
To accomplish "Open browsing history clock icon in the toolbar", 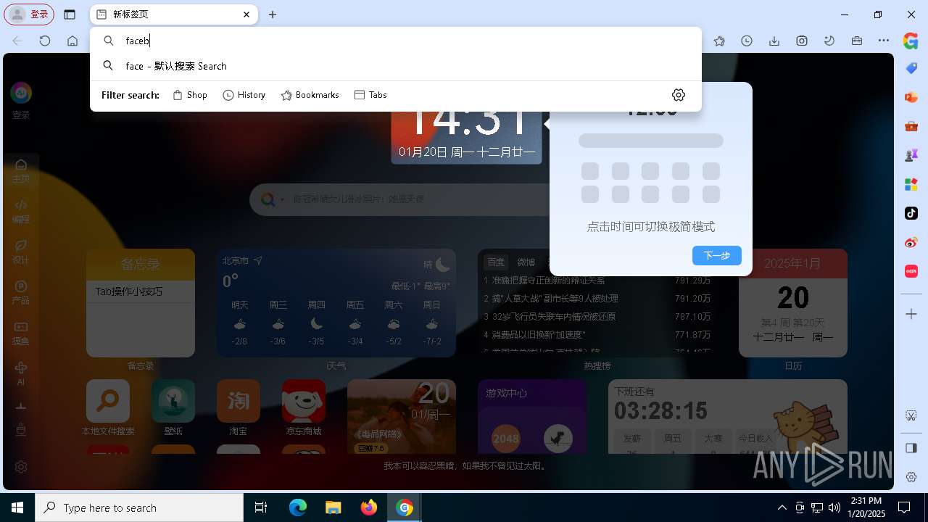I will [x=747, y=41].
